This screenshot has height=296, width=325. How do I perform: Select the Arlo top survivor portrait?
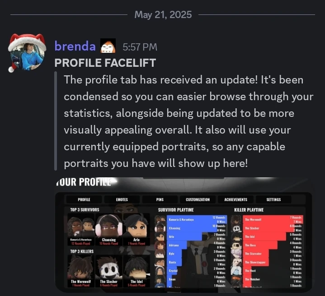[x=137, y=230]
